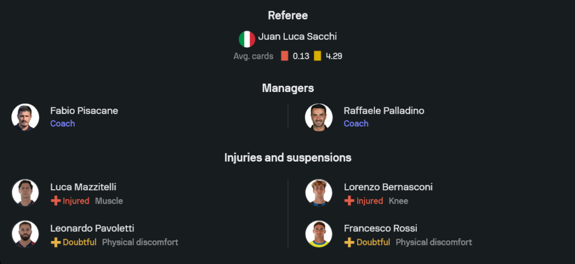Click Leonardo Pavoletti's player avatar
Viewport: 575px width, 264px height.
tap(25, 235)
